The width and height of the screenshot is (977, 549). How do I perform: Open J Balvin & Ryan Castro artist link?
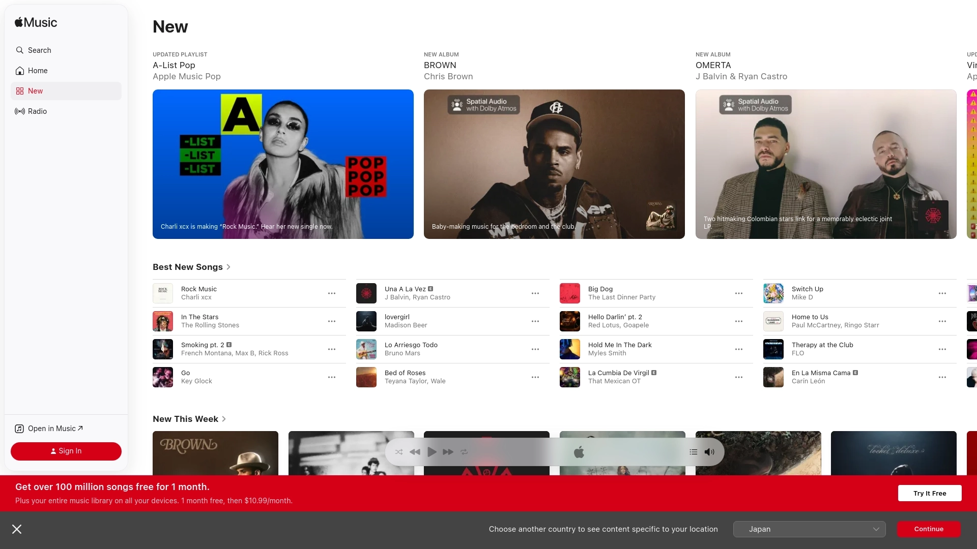[741, 76]
